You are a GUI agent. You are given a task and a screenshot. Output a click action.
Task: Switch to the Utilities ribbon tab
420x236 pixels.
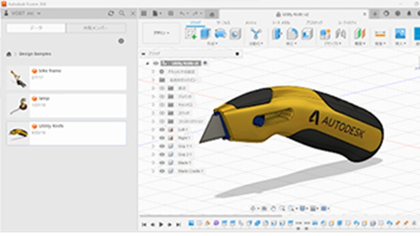point(347,23)
